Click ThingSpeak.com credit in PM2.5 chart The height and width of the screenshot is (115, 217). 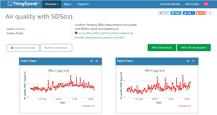pos(88,106)
